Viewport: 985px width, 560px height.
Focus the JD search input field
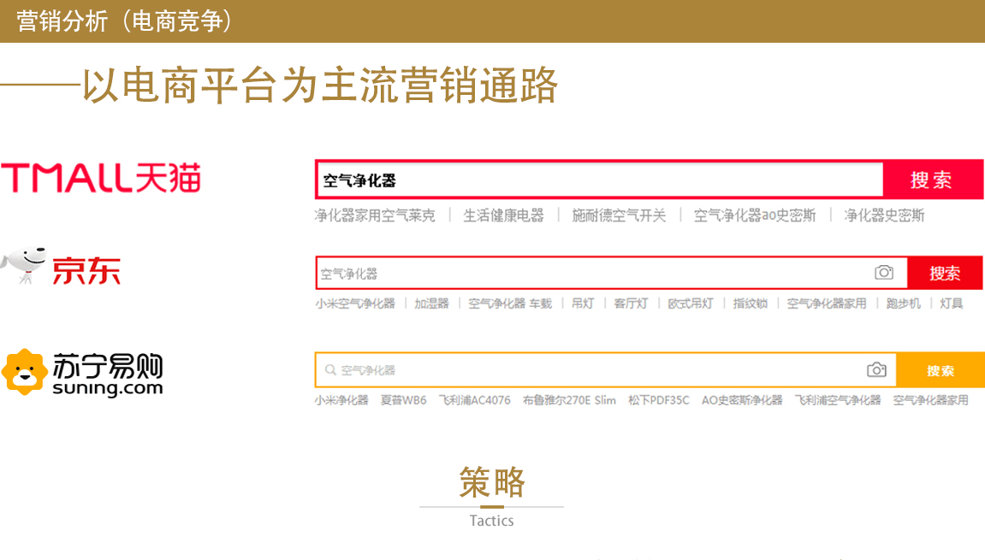[x=590, y=274]
